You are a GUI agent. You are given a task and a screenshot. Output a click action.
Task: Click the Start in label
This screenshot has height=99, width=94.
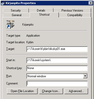(11, 60)
